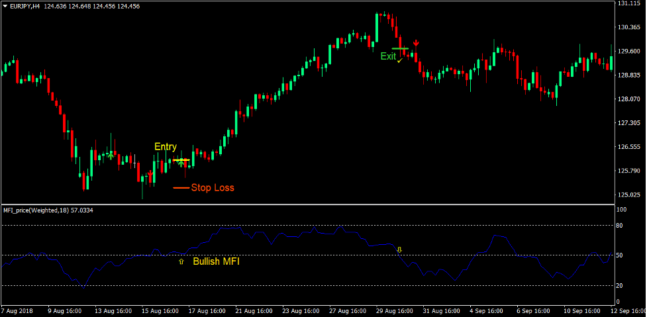Screen dimensions: 647x317
Task: Click the yellow checkmark below Exit
Action: [x=400, y=60]
